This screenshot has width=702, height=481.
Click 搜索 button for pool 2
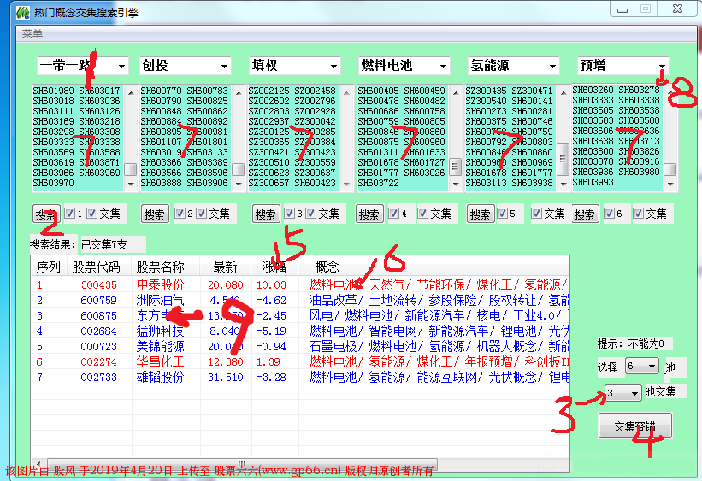(155, 214)
